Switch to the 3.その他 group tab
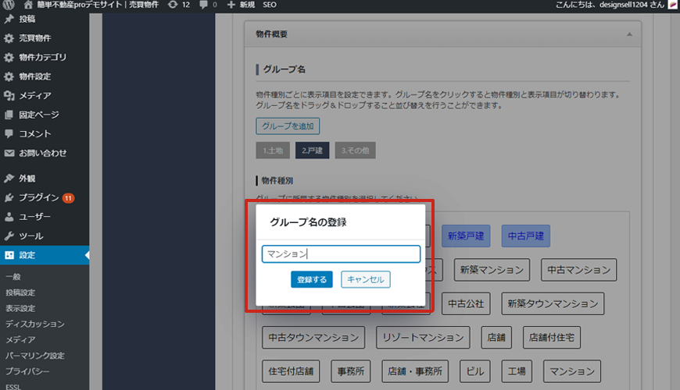 click(x=355, y=150)
